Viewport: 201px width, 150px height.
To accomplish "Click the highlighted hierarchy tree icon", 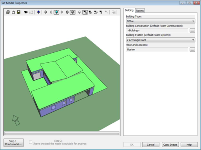I will coord(85,12).
